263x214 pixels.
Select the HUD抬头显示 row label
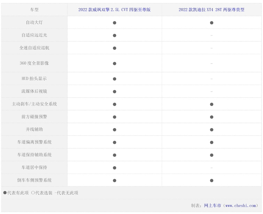[34, 79]
